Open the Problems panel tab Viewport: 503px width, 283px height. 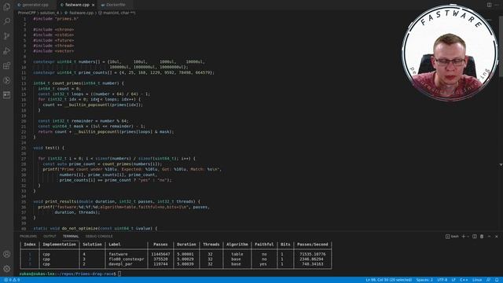[x=28, y=236]
